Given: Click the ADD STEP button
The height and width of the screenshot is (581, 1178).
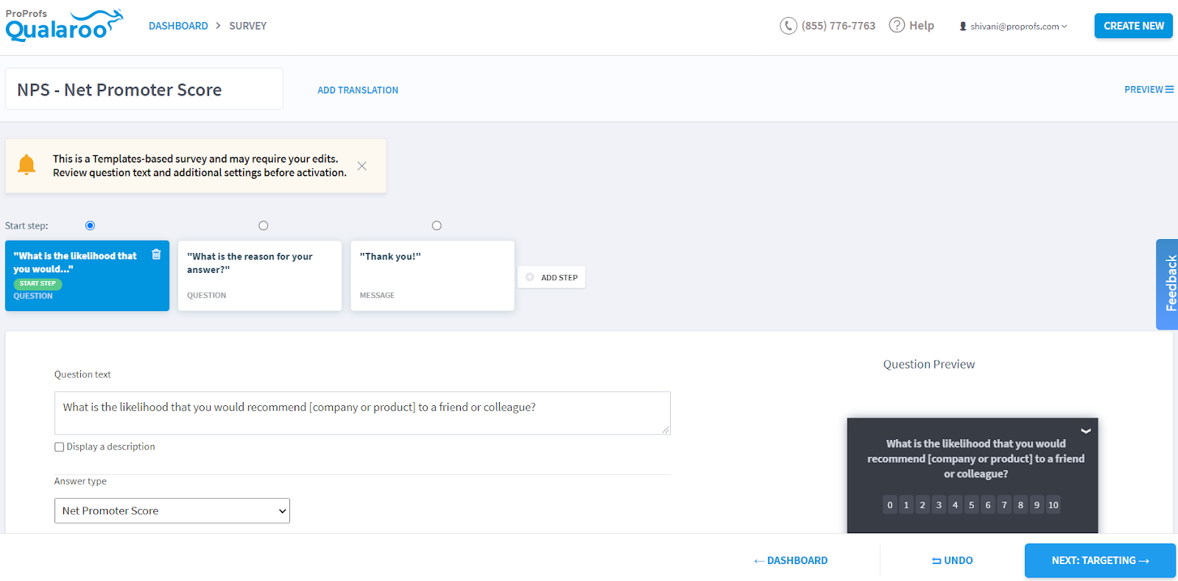Looking at the screenshot, I should point(551,277).
